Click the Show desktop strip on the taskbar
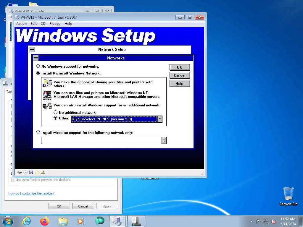303x227 pixels. coord(301,221)
